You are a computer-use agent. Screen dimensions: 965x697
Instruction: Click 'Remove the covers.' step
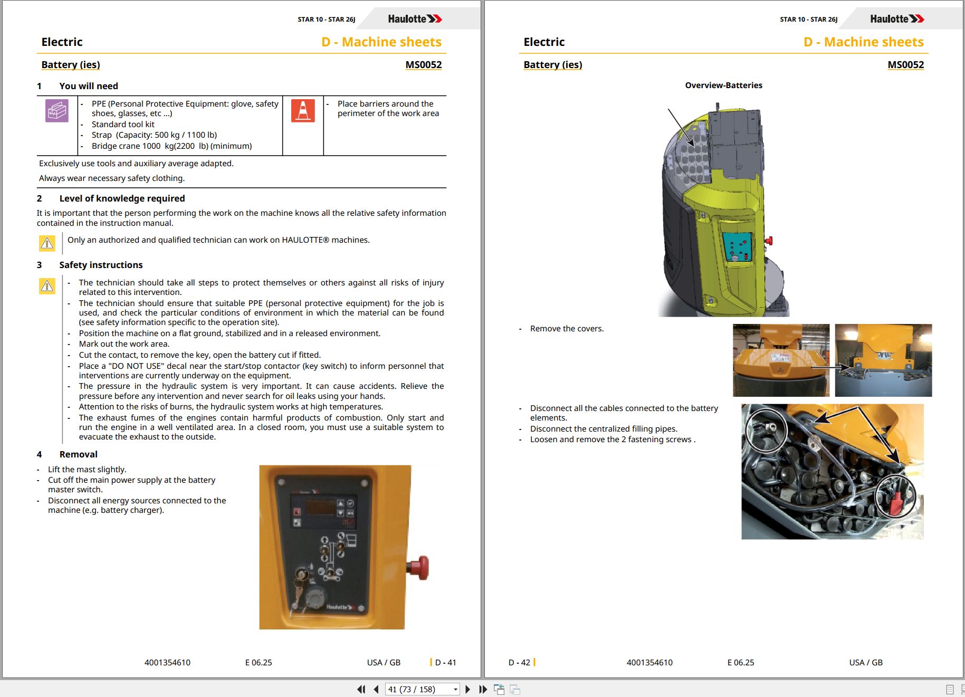click(x=567, y=329)
